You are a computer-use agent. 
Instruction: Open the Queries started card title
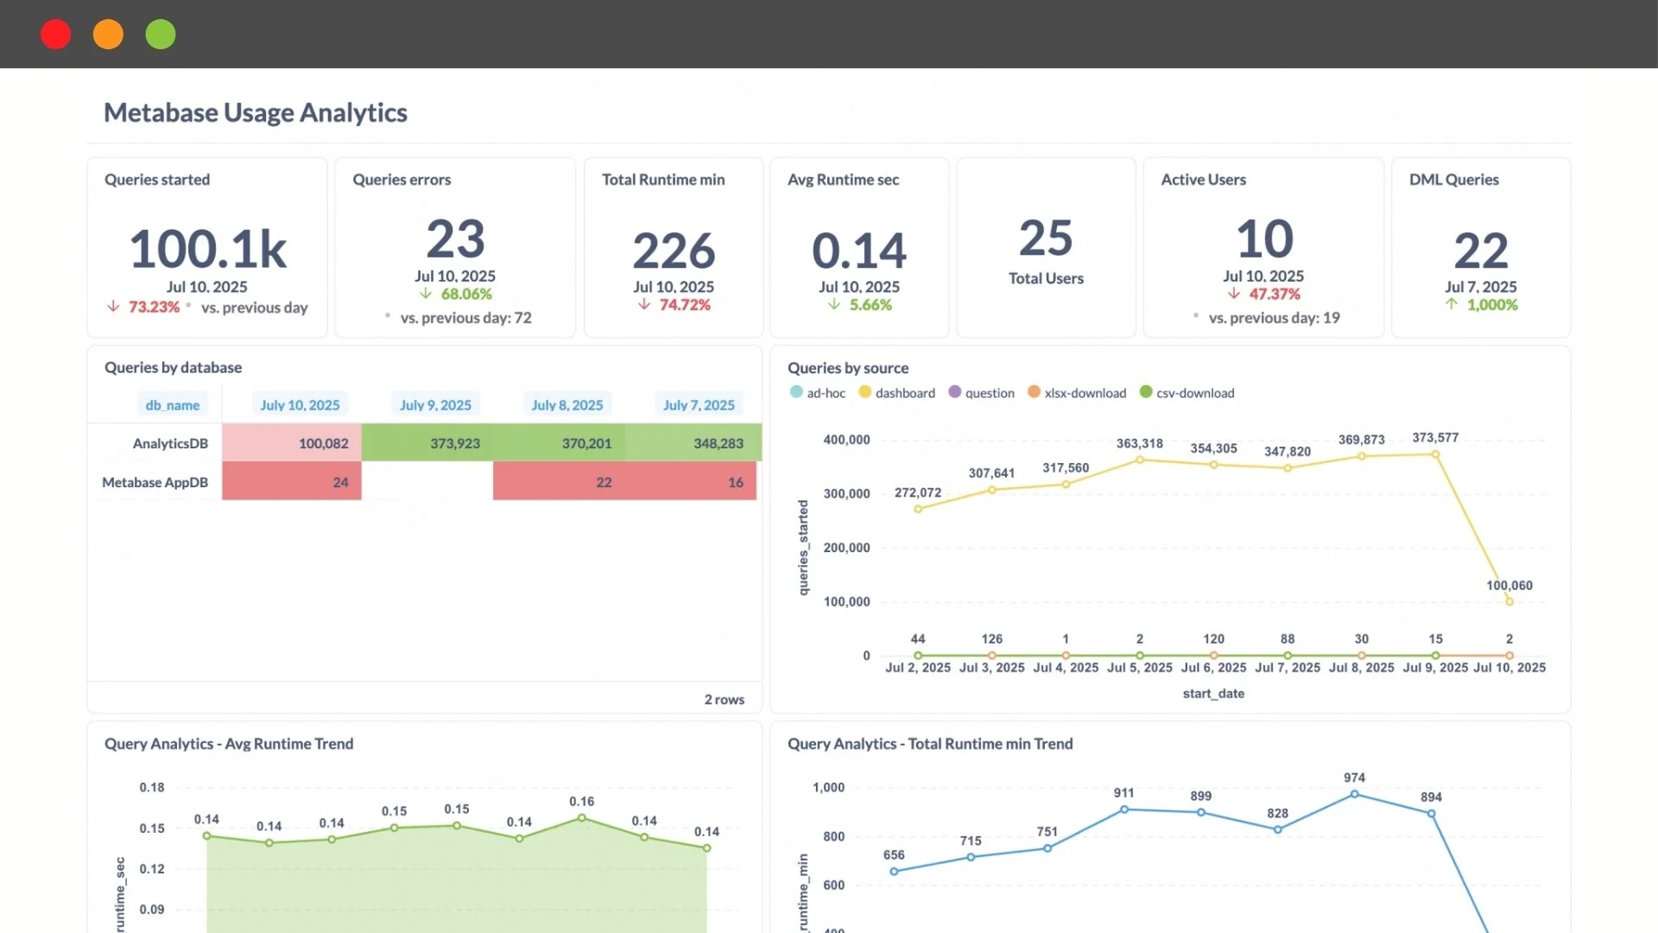[x=157, y=180]
